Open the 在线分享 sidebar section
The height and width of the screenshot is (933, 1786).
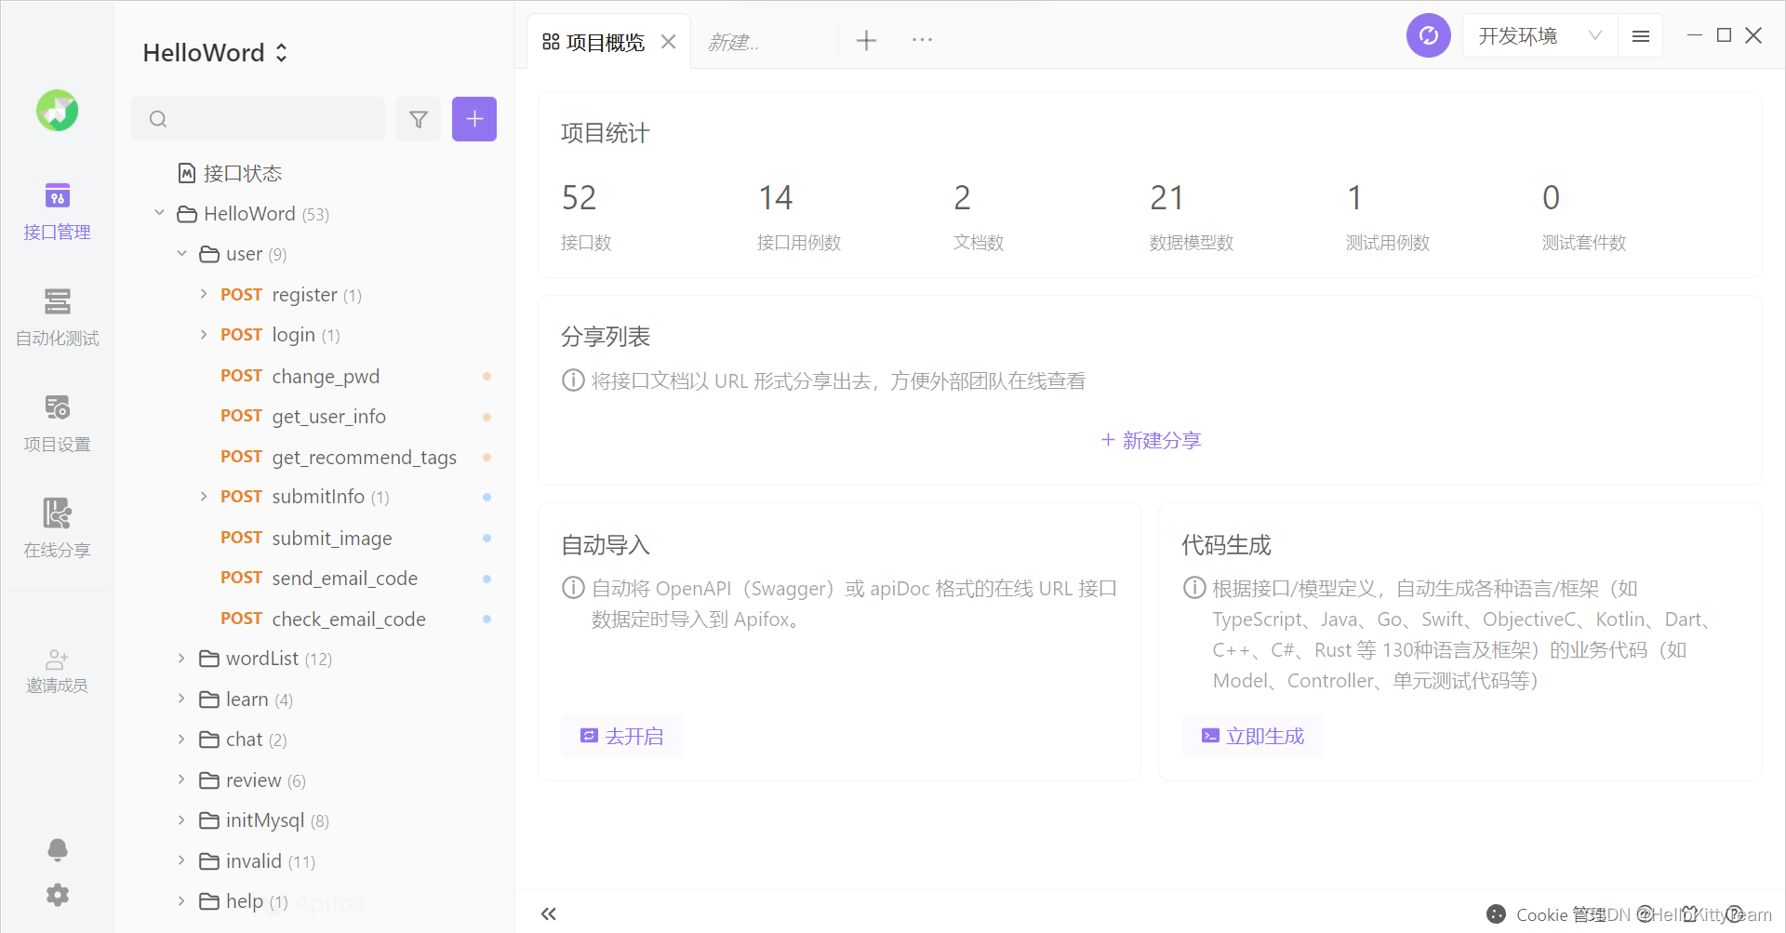(57, 530)
